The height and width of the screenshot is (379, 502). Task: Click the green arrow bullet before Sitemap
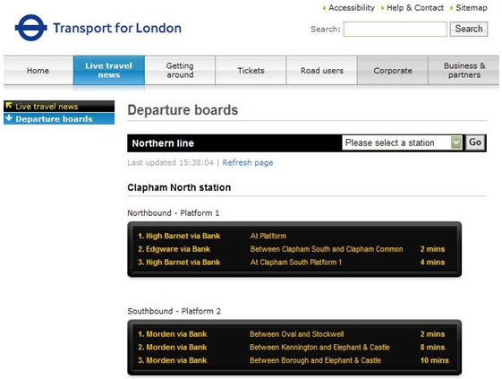click(451, 8)
